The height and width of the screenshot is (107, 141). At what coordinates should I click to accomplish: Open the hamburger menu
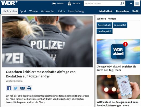[137, 3]
